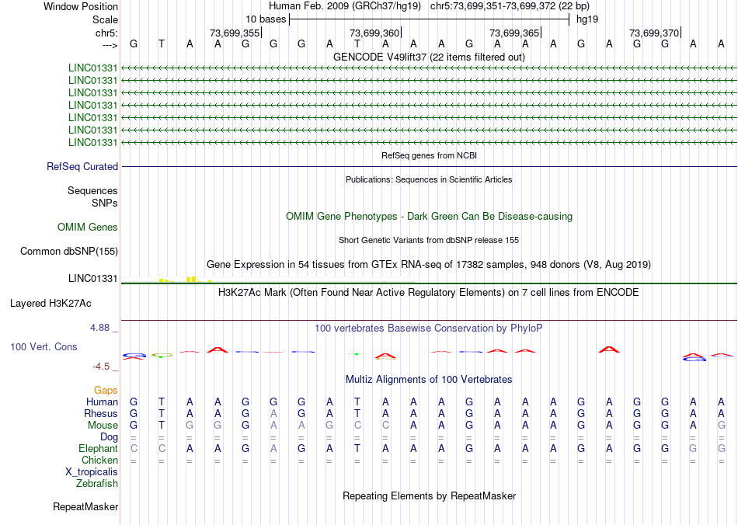738x525 pixels.
Task: Click the 4.88 PhyloP upper limit value
Action: click(x=99, y=328)
